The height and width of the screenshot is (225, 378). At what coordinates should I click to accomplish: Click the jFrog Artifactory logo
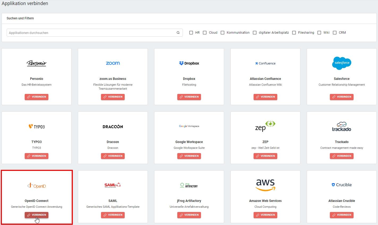(189, 185)
